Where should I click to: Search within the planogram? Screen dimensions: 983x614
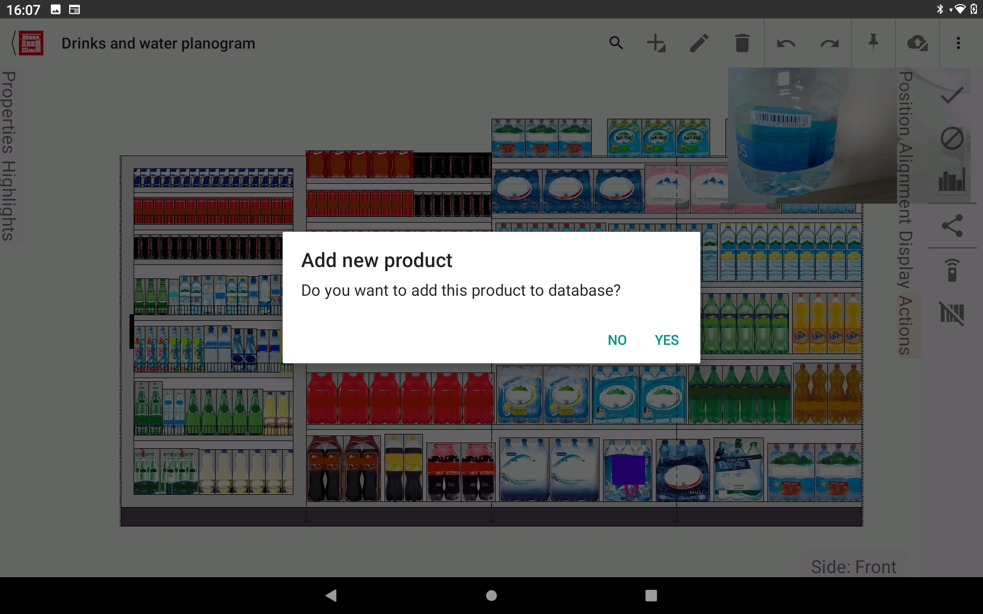[x=616, y=43]
